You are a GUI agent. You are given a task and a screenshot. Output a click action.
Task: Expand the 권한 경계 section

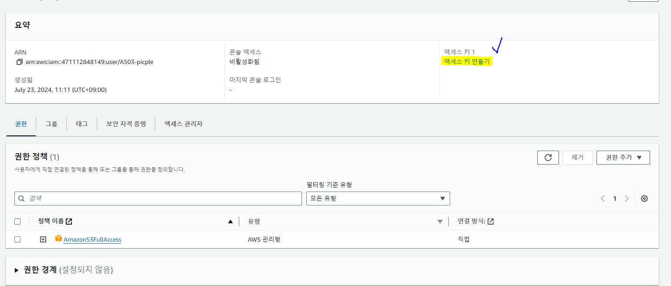point(16,270)
